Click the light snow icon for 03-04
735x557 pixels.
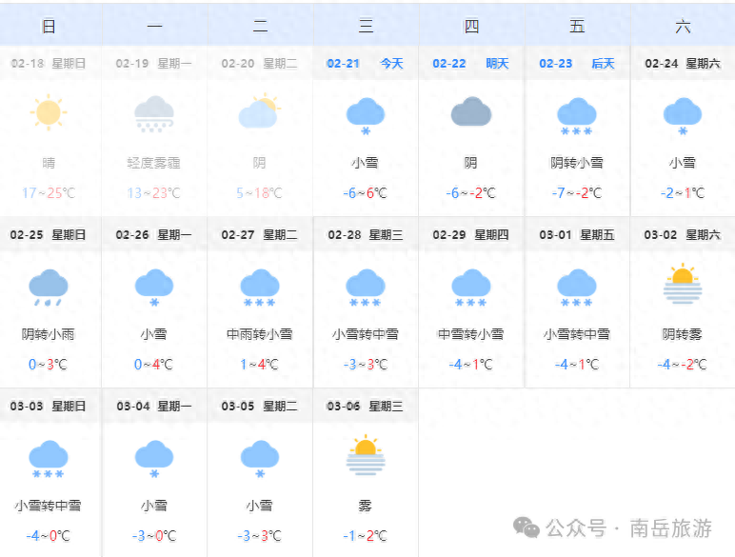point(154,459)
